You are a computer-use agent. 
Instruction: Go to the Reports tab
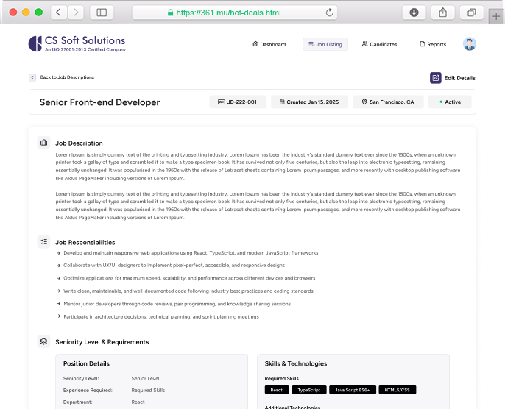click(433, 44)
